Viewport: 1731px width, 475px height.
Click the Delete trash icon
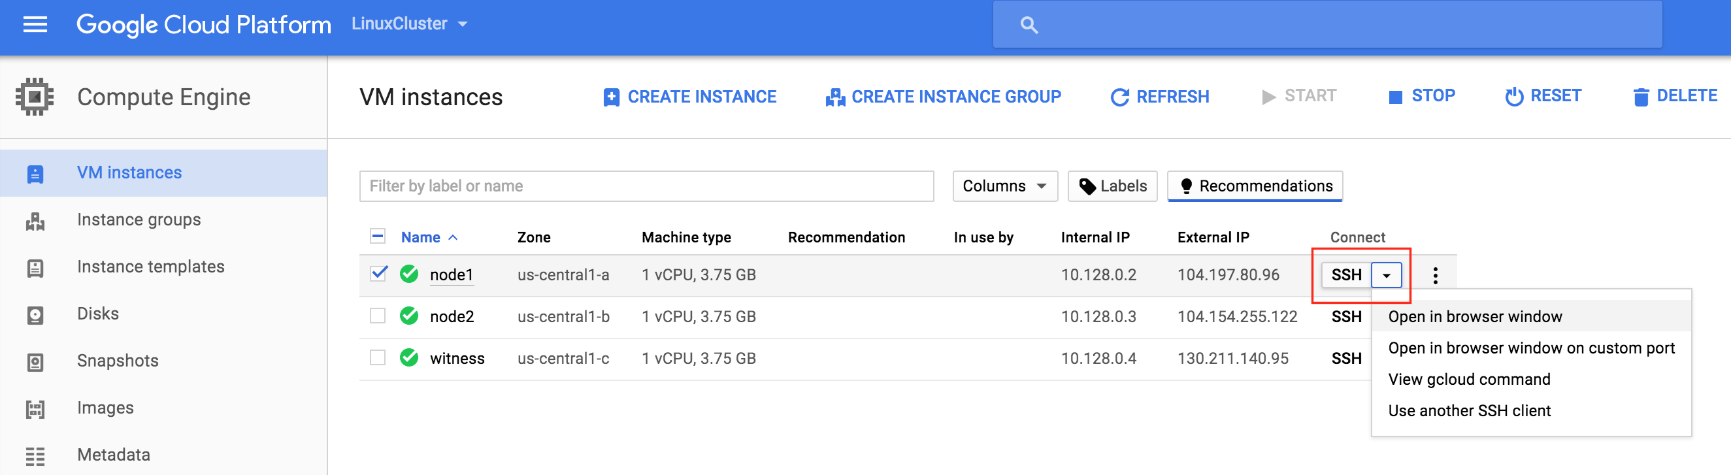[x=1640, y=97]
